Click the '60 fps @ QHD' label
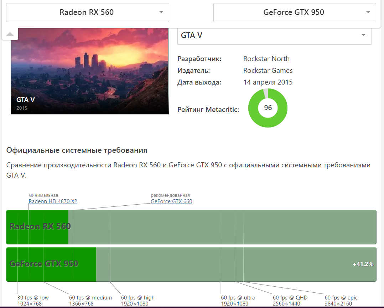This screenshot has height=308, width=384. 290,297
